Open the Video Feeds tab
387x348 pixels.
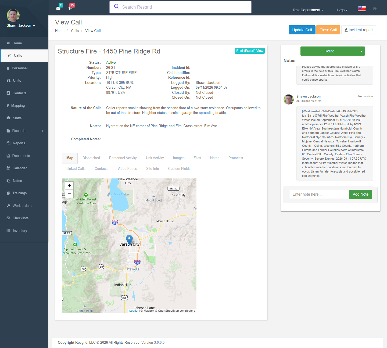tap(127, 169)
